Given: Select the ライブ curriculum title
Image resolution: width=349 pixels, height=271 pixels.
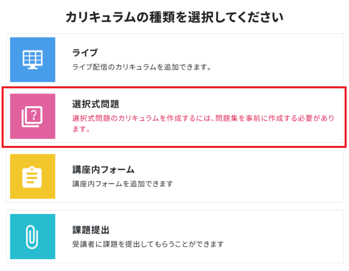Looking at the screenshot, I should (x=85, y=52).
